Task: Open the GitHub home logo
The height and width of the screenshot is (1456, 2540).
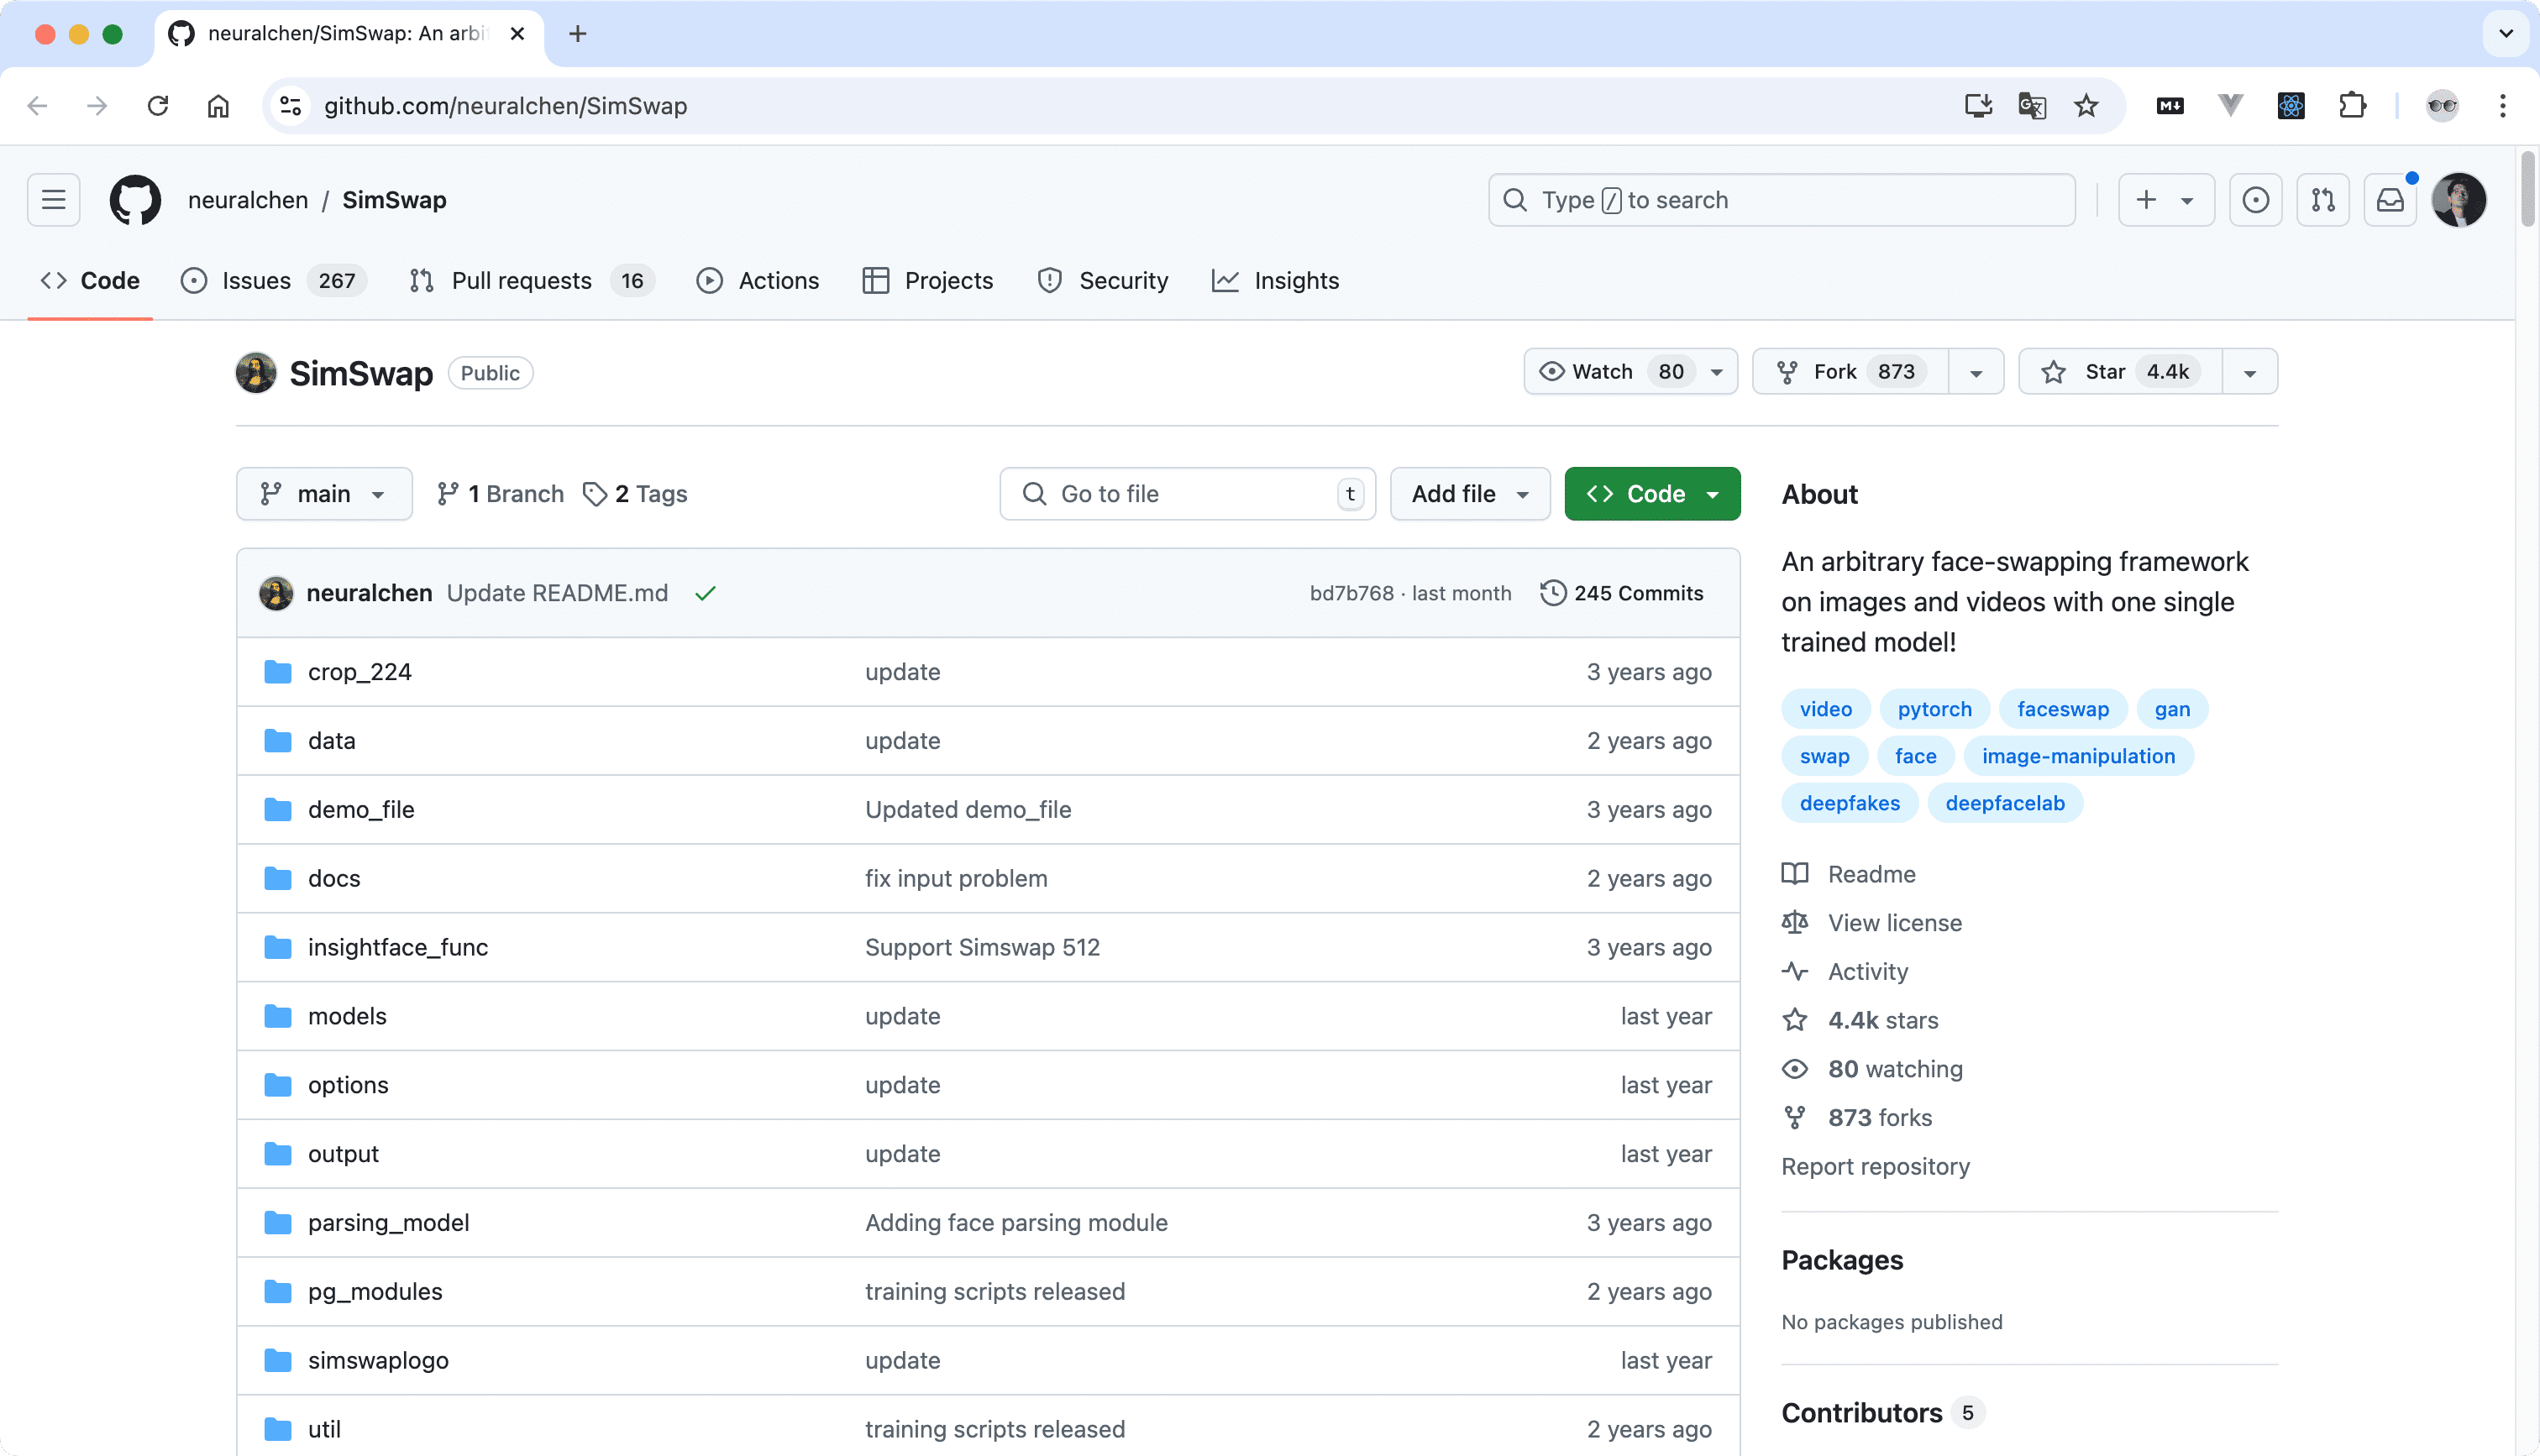Action: [x=135, y=199]
